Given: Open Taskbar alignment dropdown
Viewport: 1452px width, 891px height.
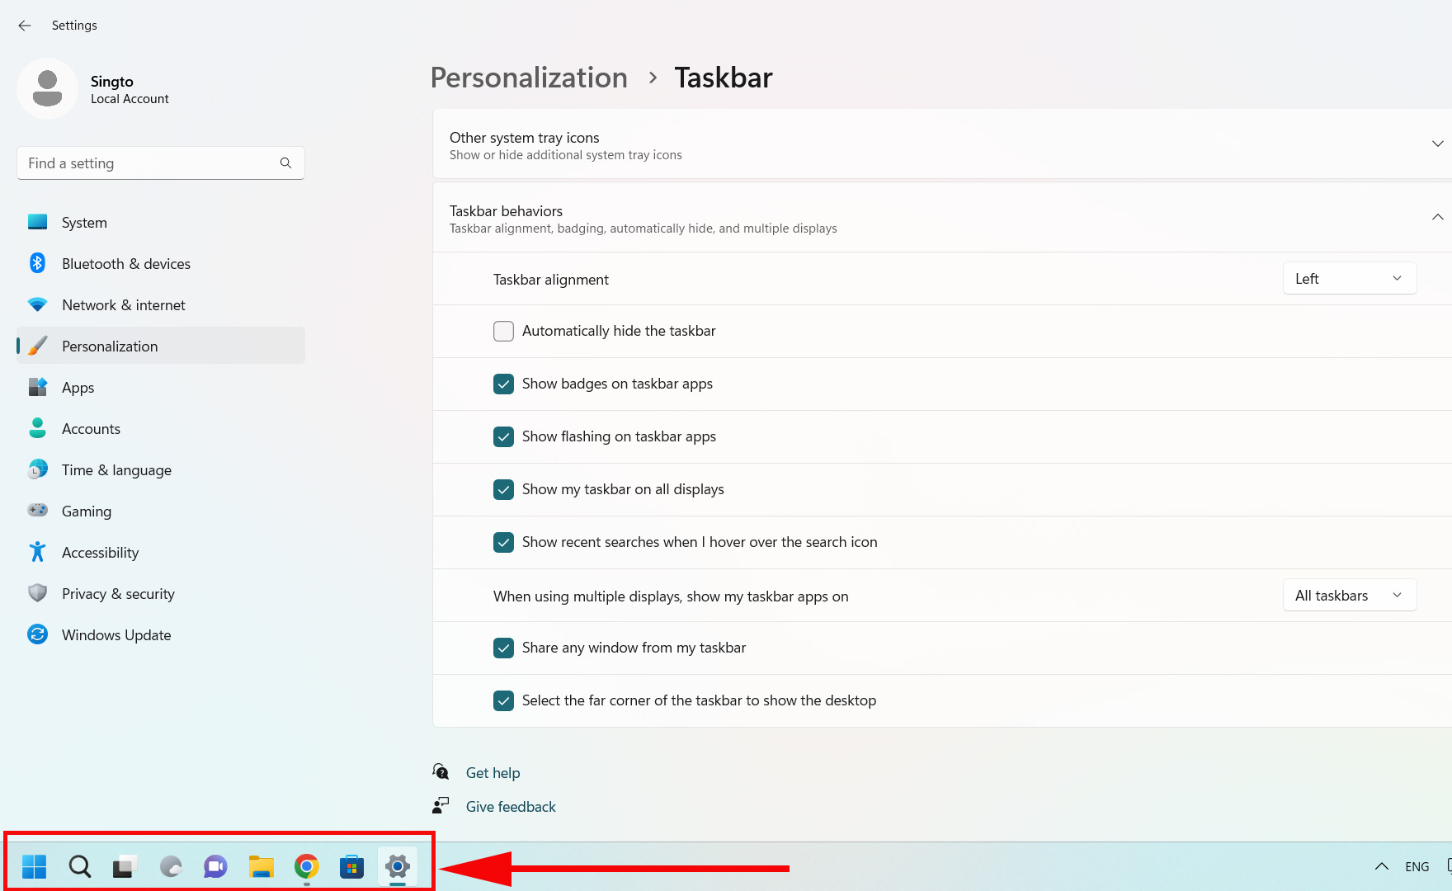Looking at the screenshot, I should point(1350,279).
